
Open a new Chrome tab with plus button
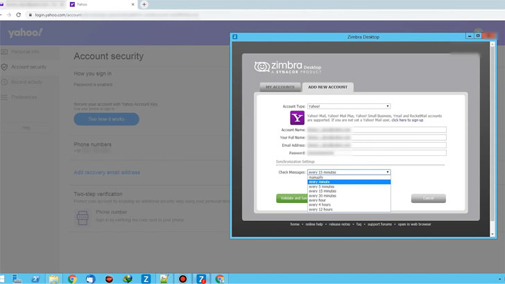pos(144,5)
